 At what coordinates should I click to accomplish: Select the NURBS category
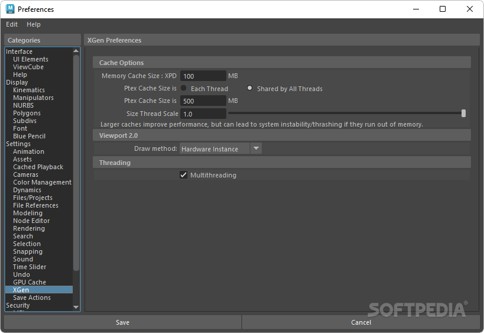pos(23,105)
